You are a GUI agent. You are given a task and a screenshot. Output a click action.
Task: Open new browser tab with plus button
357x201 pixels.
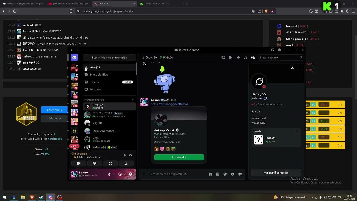coord(187,4)
